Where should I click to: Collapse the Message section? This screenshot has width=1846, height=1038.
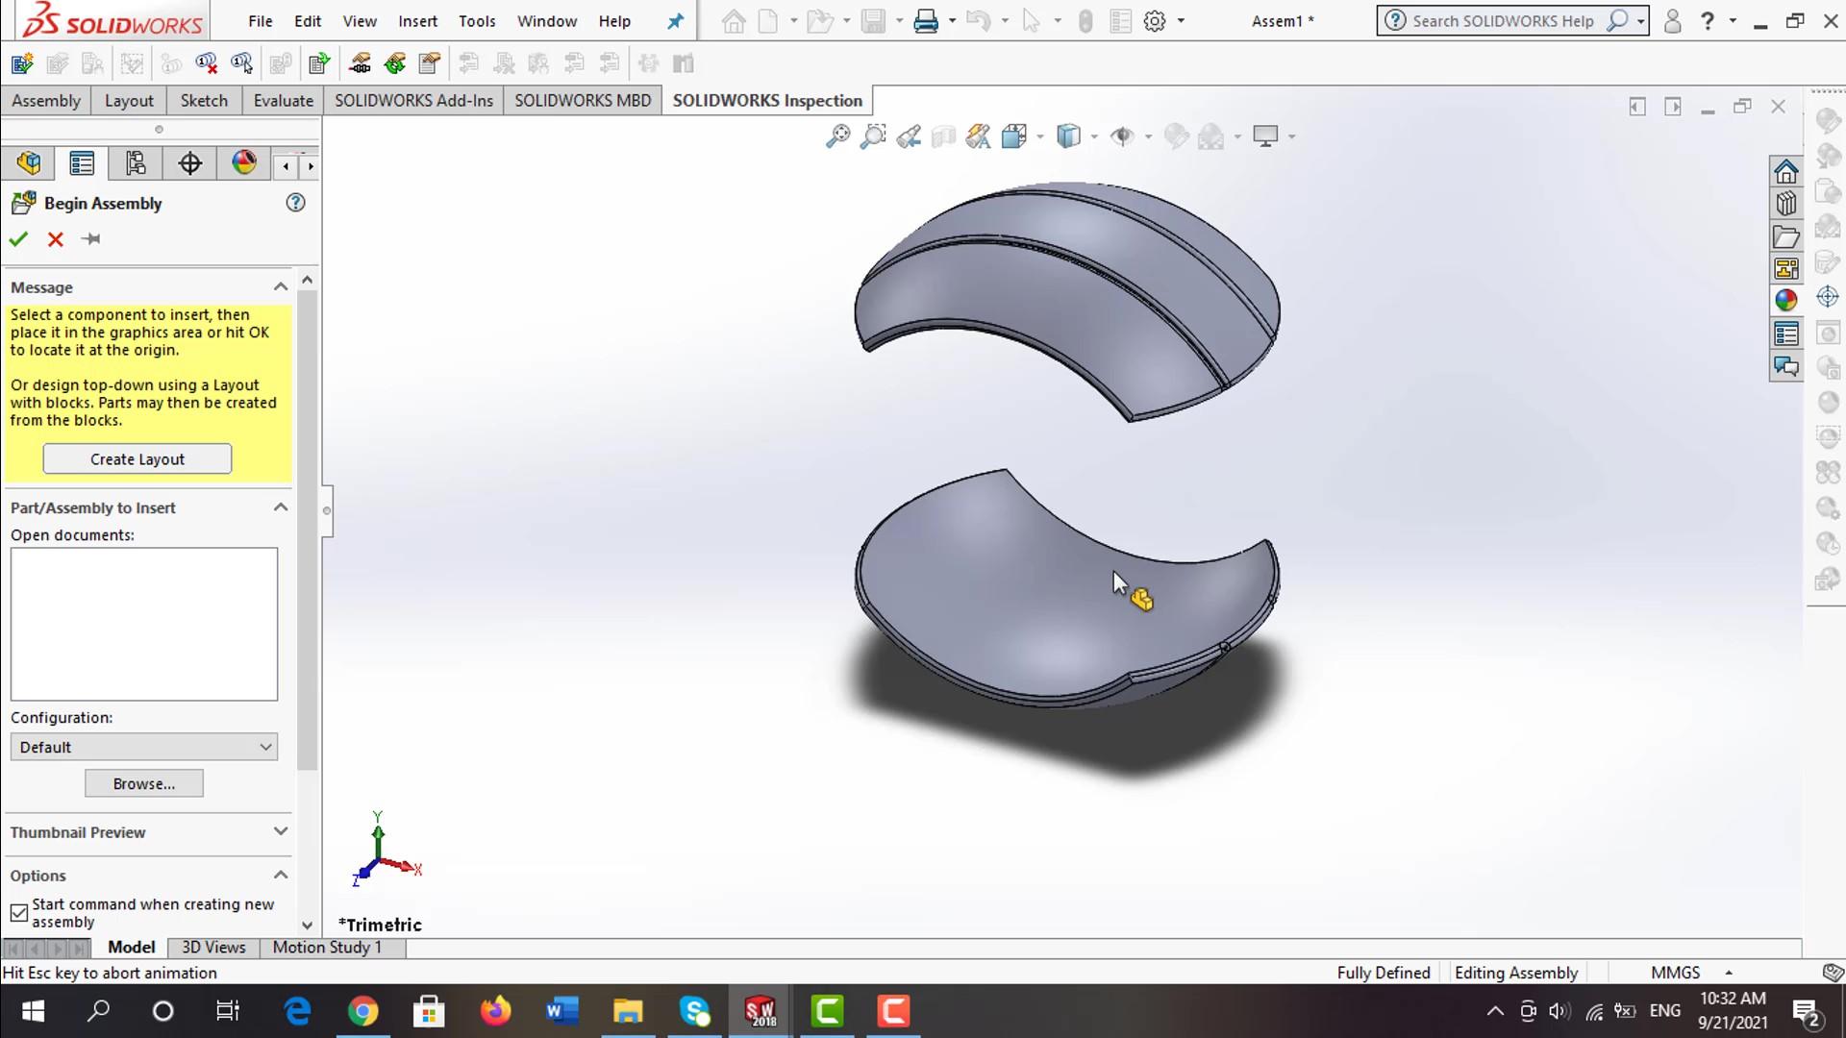pos(280,287)
